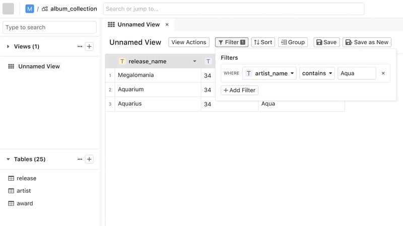Open the three-dot menu for Tables
This screenshot has height=226, width=403.
(80, 159)
